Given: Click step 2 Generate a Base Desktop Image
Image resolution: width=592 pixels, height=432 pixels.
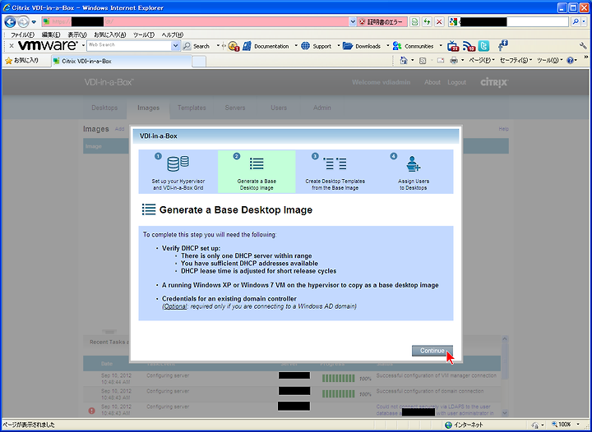Looking at the screenshot, I should 257,172.
